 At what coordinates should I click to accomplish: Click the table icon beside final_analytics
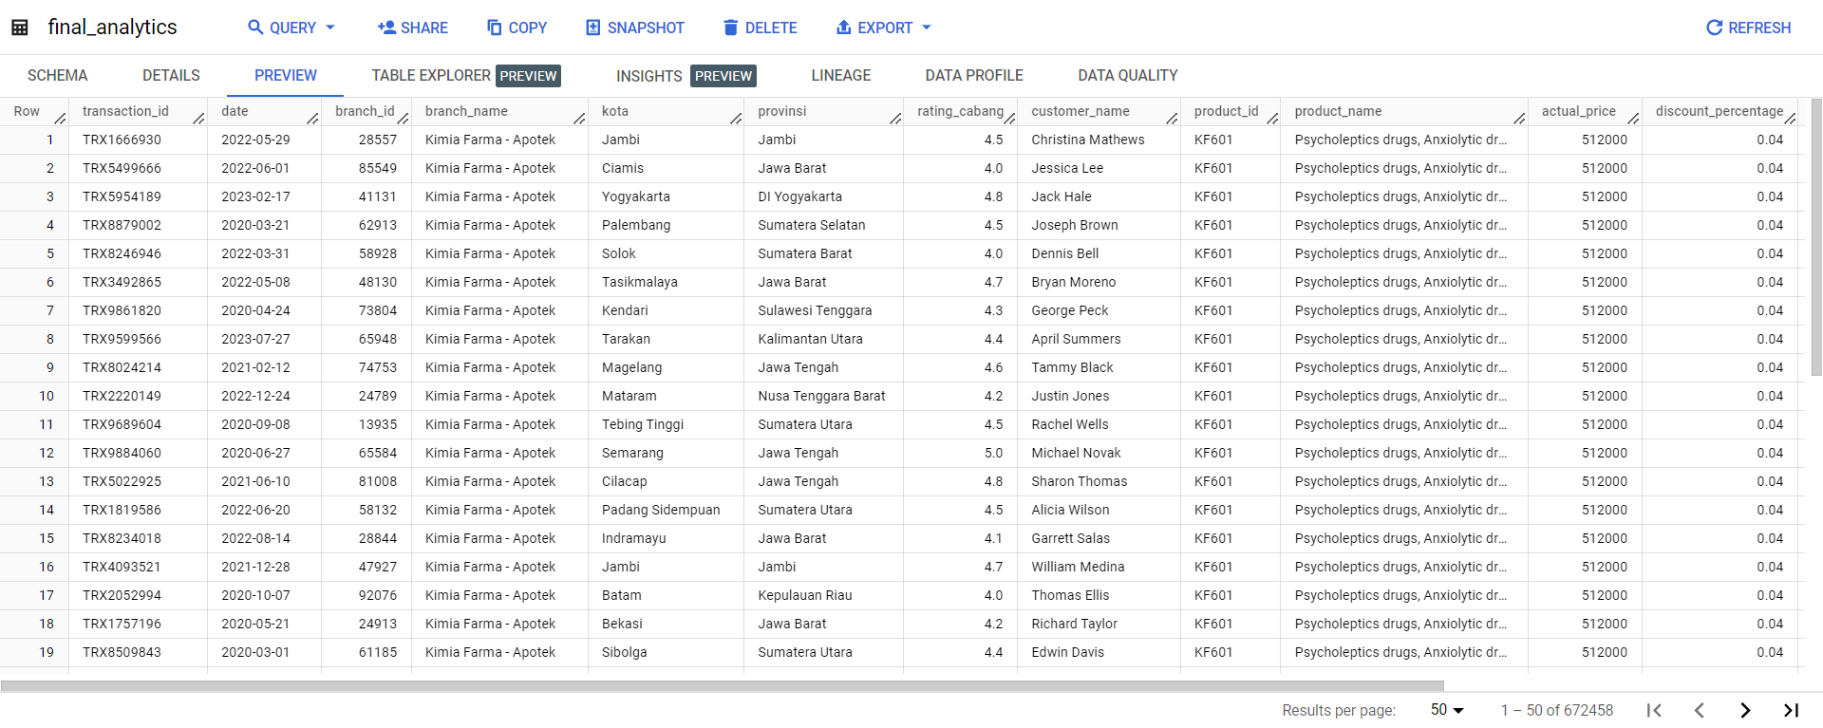pyautogui.click(x=19, y=28)
